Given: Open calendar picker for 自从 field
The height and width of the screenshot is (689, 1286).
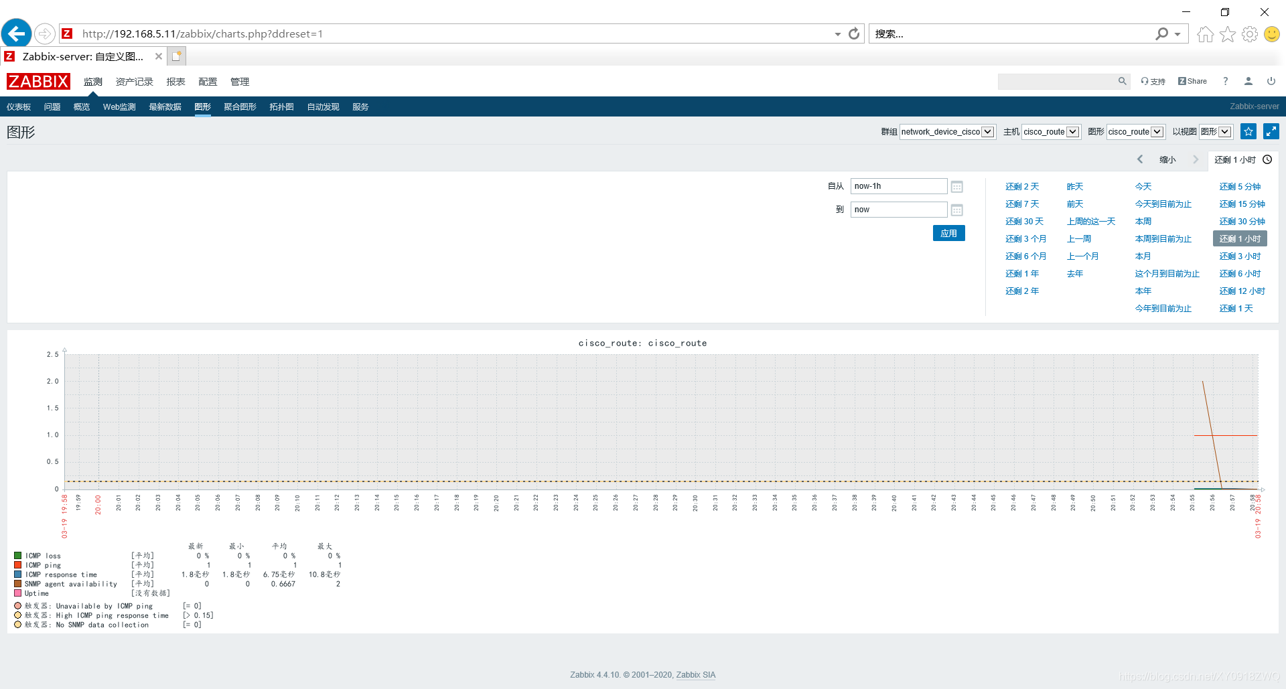Looking at the screenshot, I should pyautogui.click(x=956, y=186).
